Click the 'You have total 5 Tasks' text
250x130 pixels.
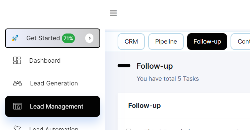[x=168, y=79]
